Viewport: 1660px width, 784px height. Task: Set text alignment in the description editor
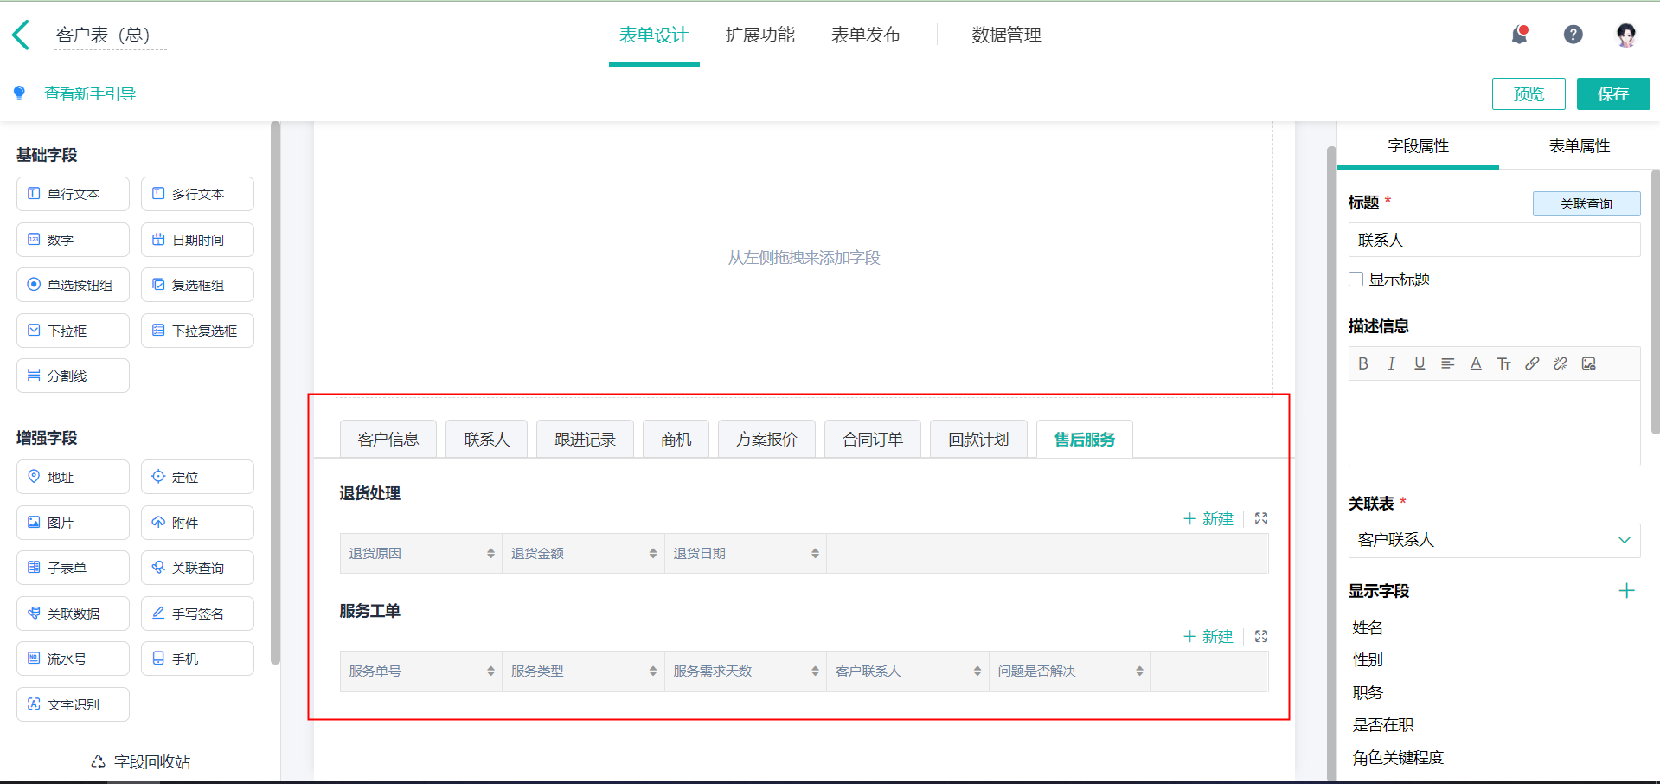point(1447,363)
